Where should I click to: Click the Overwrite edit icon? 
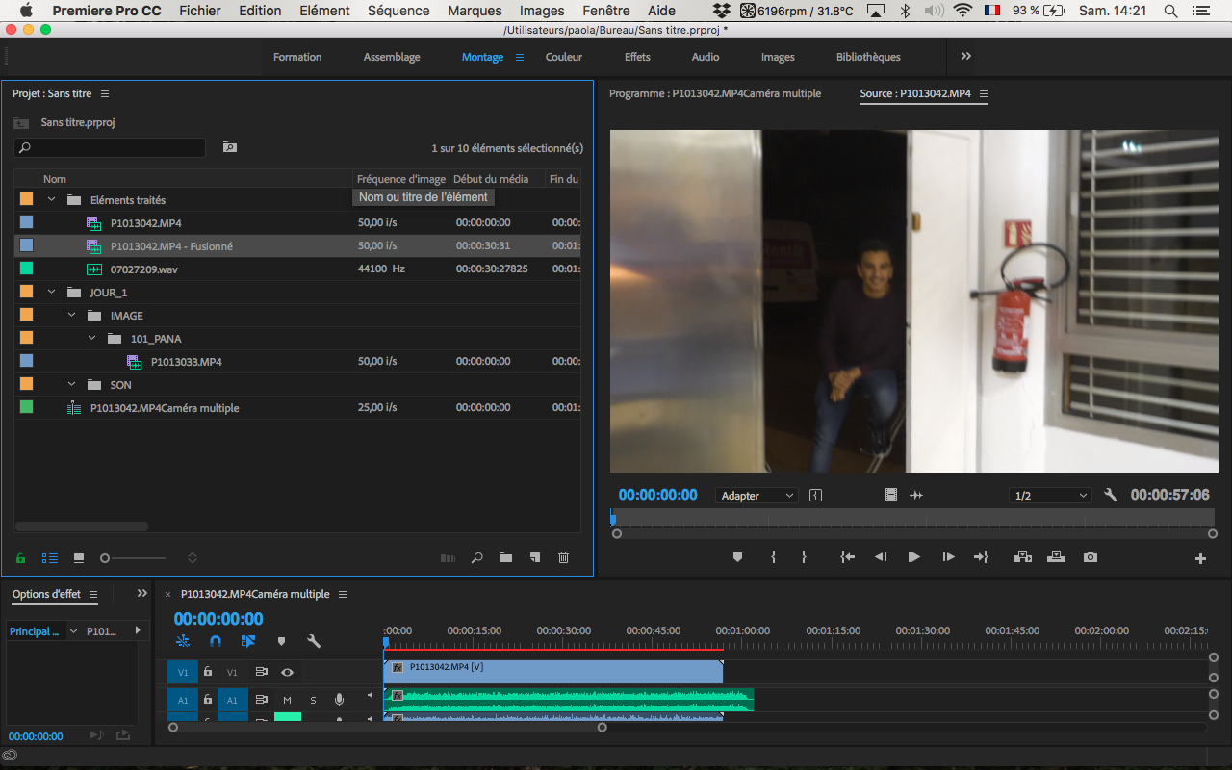pyautogui.click(x=1056, y=557)
